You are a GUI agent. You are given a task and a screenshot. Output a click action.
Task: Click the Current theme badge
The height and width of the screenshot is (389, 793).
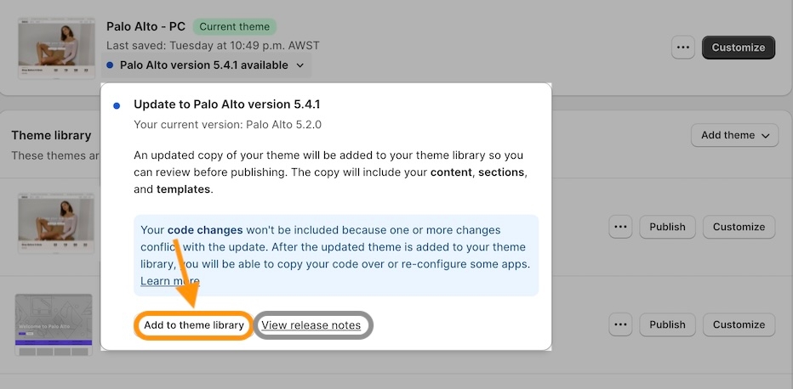pyautogui.click(x=235, y=26)
